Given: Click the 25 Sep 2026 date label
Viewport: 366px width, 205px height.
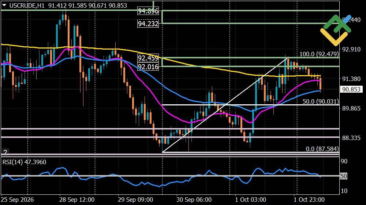Looking at the screenshot, I should pos(17,200).
